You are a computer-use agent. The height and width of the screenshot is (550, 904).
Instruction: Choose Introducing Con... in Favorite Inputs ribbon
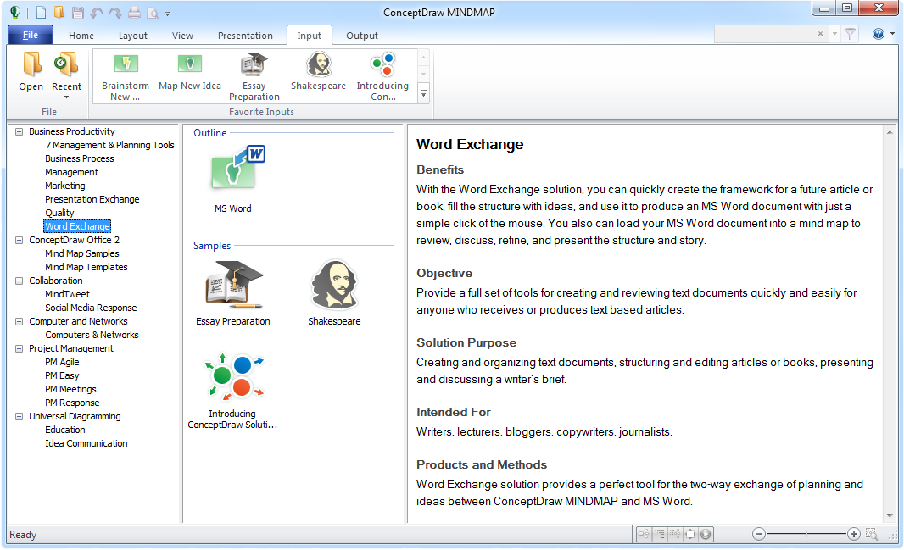(382, 76)
